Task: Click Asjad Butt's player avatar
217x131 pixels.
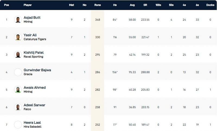Action: point(18,20)
